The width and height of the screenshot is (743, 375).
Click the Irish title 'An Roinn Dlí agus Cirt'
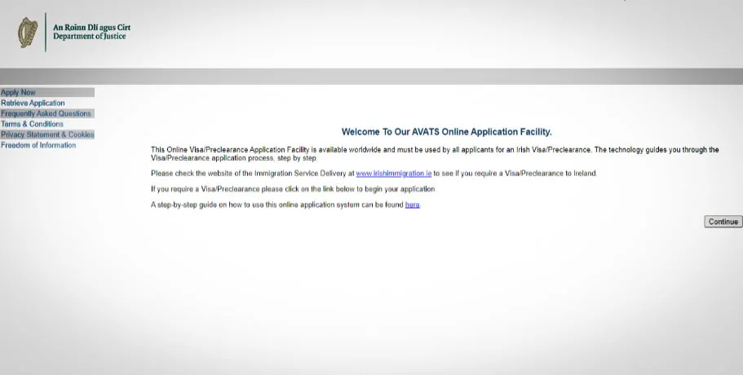coord(92,28)
